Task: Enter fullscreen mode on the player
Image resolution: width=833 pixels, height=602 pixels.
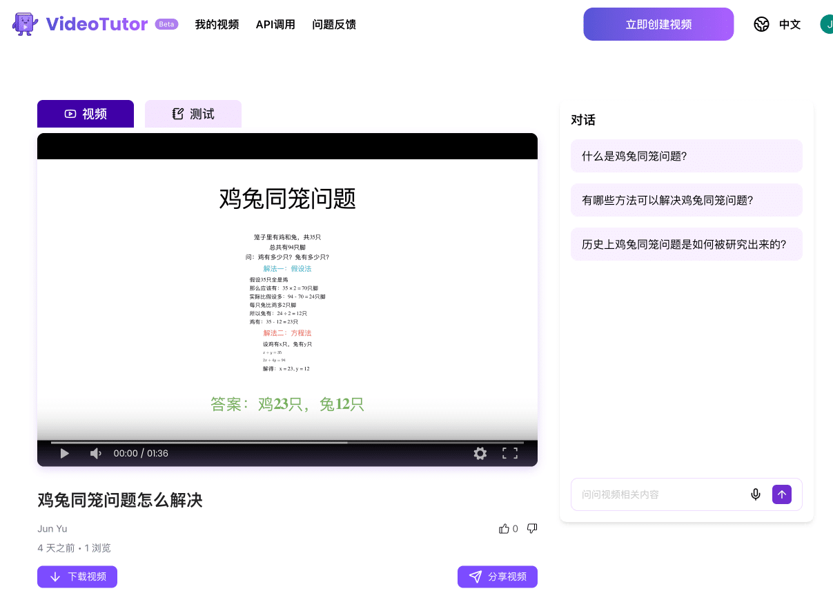Action: point(510,453)
